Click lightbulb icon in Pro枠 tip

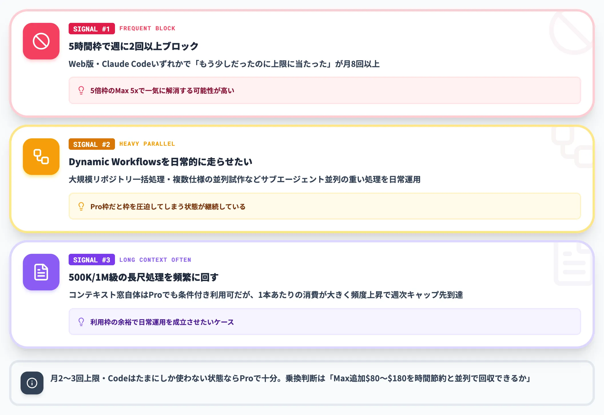click(81, 206)
